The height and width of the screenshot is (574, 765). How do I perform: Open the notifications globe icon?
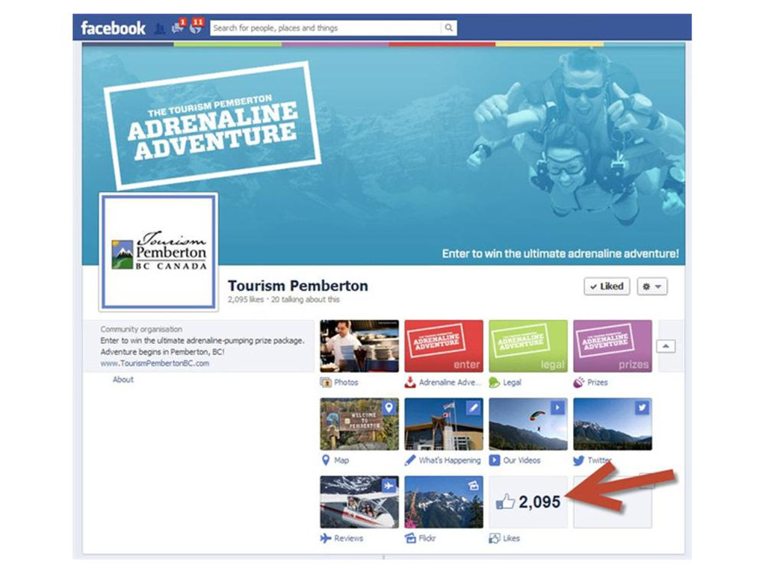[x=196, y=26]
